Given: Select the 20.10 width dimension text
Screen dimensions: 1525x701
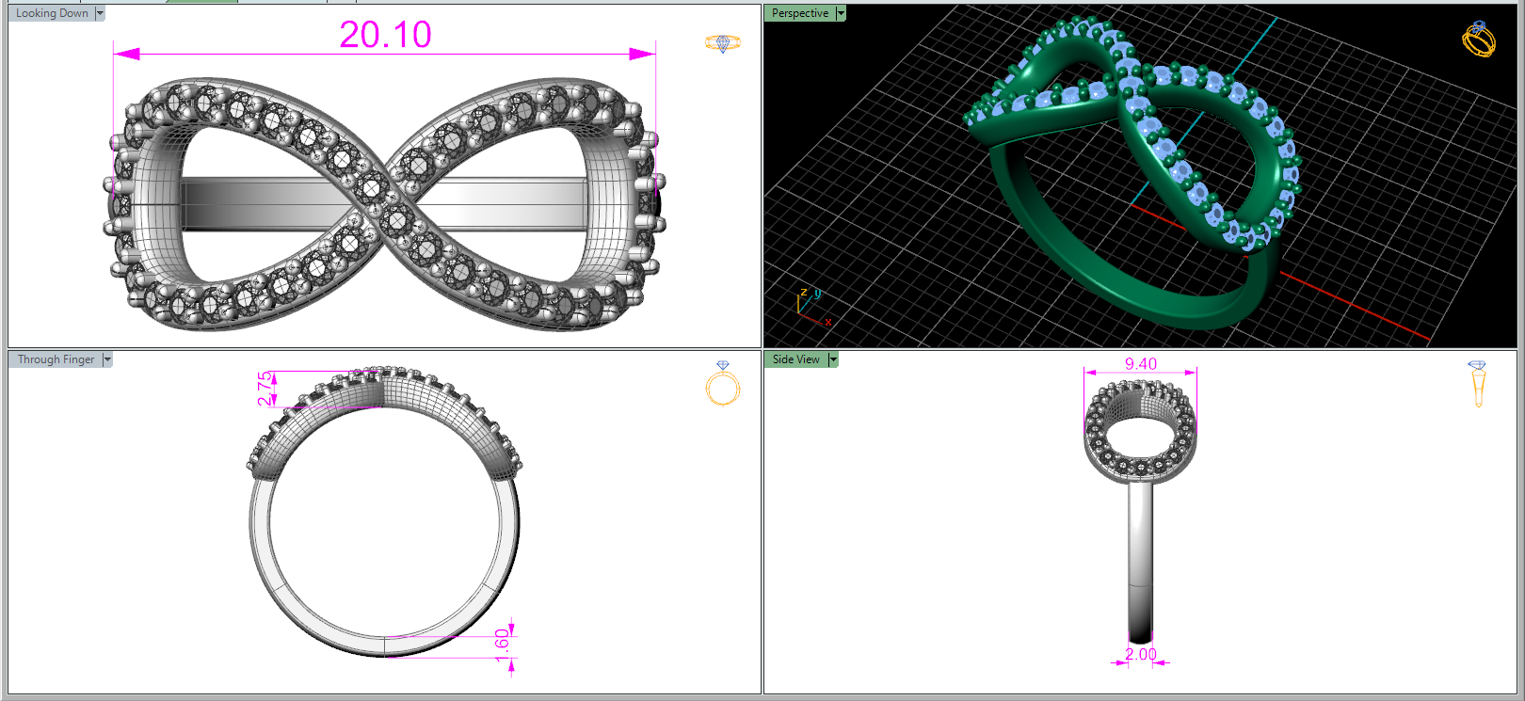Looking at the screenshot, I should pos(385,35).
